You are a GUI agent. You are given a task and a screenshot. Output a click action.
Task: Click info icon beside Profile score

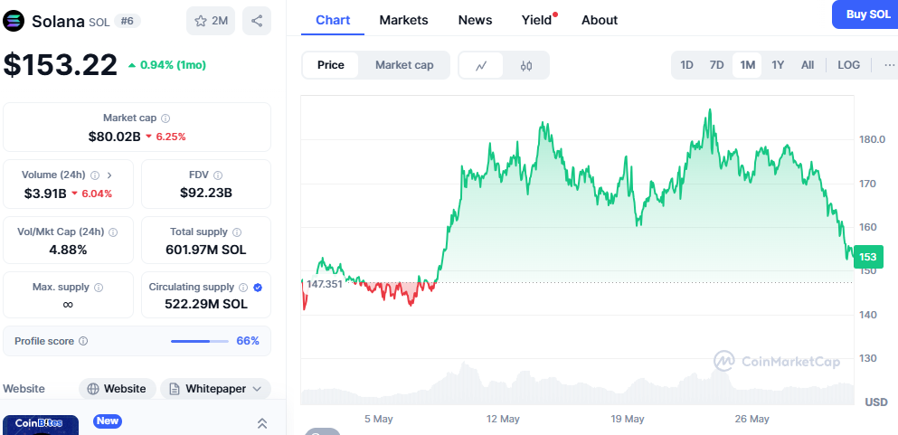(x=83, y=341)
